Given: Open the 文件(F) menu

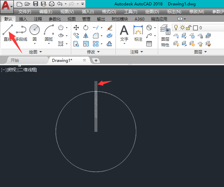Looking at the screenshot, I should coord(25,12).
